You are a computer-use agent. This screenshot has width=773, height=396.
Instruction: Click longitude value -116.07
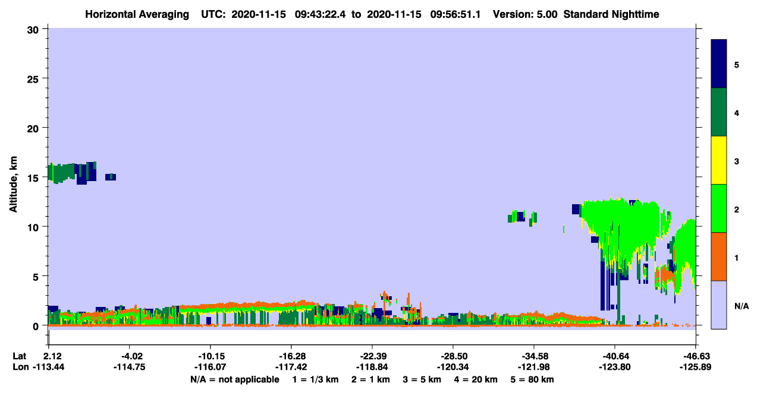(x=210, y=367)
